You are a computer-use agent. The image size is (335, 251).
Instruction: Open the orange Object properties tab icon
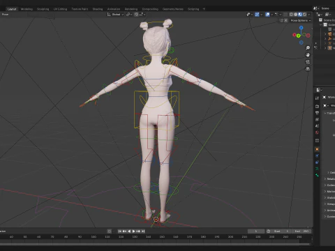[317, 149]
